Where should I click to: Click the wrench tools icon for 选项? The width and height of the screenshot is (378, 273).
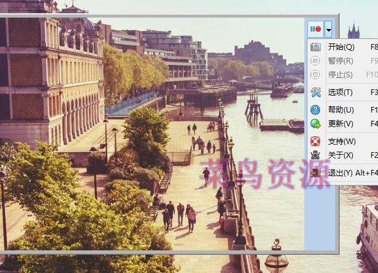[316, 92]
